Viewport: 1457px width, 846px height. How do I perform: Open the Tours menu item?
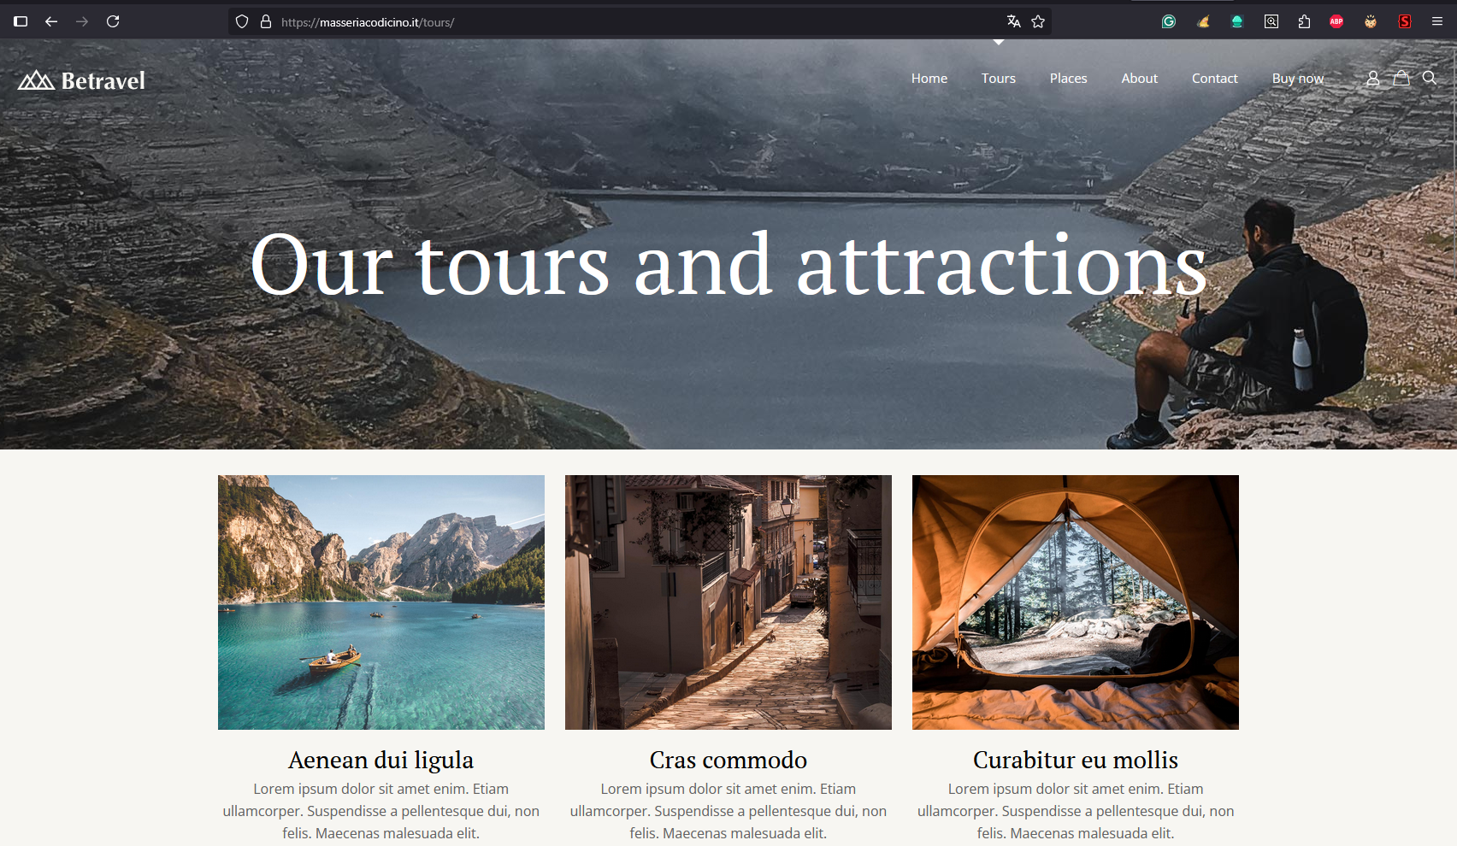pos(998,78)
